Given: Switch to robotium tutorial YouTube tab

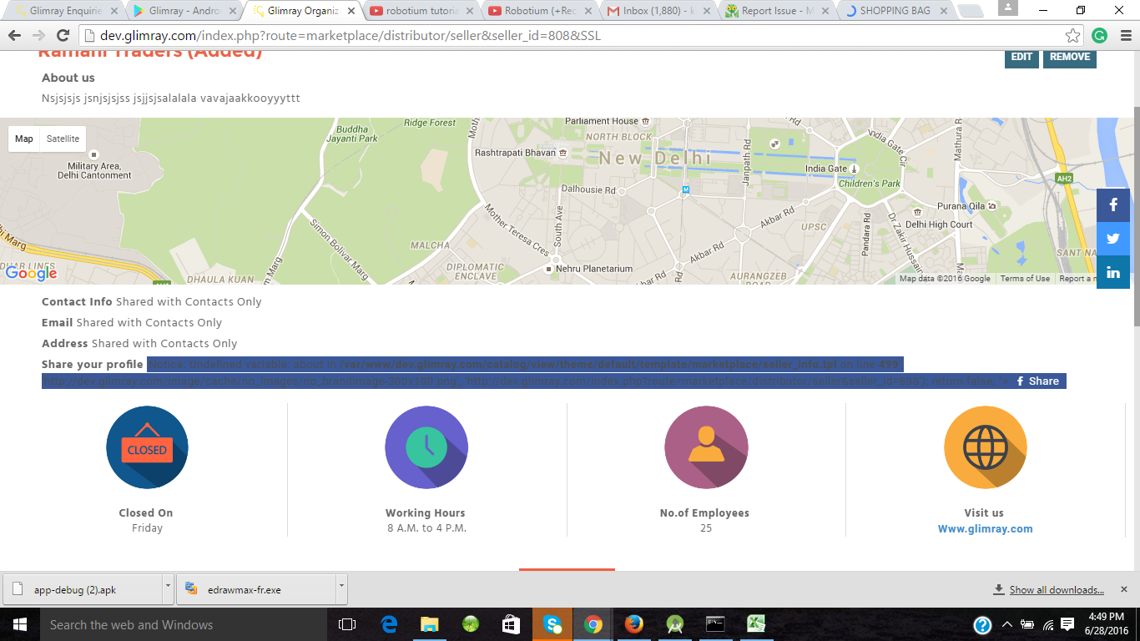Looking at the screenshot, I should (x=419, y=12).
